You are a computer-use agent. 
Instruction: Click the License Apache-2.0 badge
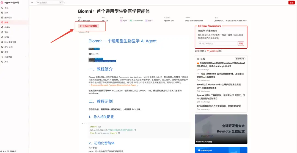[x=96, y=59]
